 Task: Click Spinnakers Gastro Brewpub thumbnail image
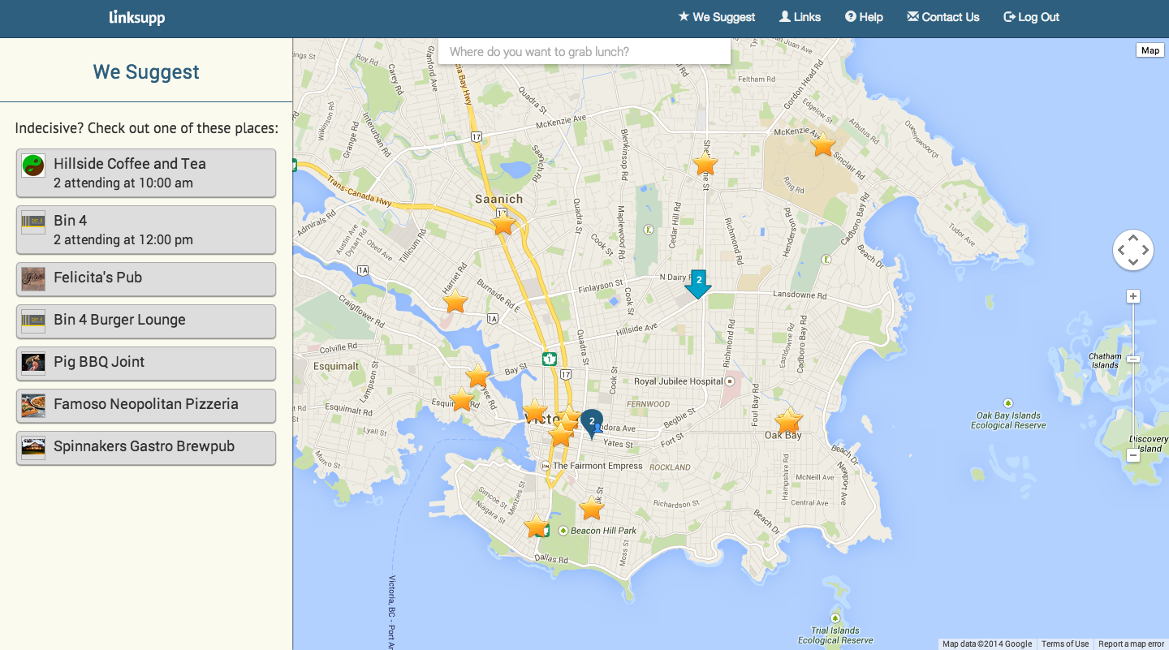pos(33,448)
